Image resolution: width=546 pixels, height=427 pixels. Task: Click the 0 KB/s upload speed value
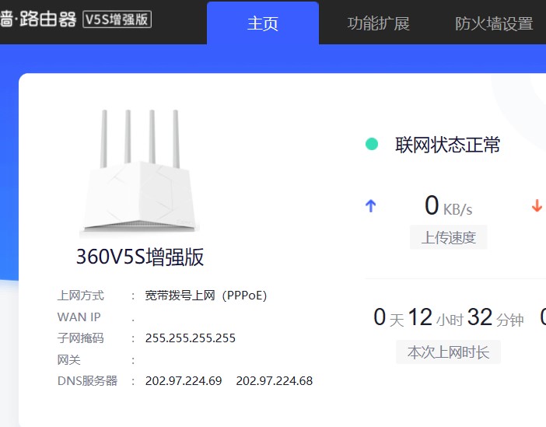point(449,206)
